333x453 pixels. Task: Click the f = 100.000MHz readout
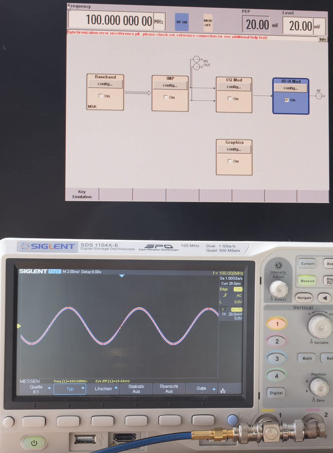coord(228,273)
